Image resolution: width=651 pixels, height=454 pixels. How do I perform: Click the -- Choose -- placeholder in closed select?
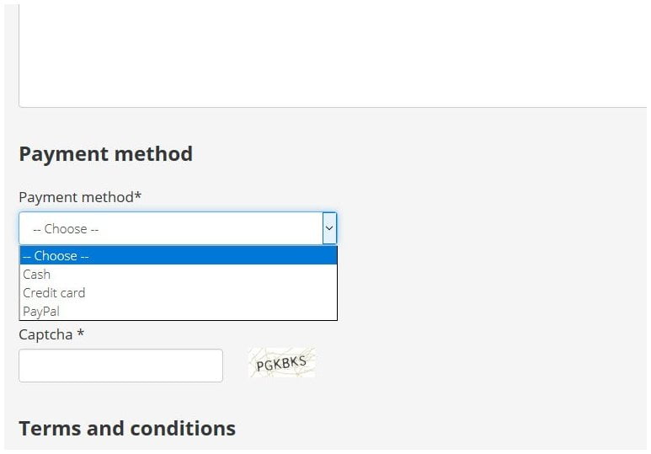click(x=66, y=229)
